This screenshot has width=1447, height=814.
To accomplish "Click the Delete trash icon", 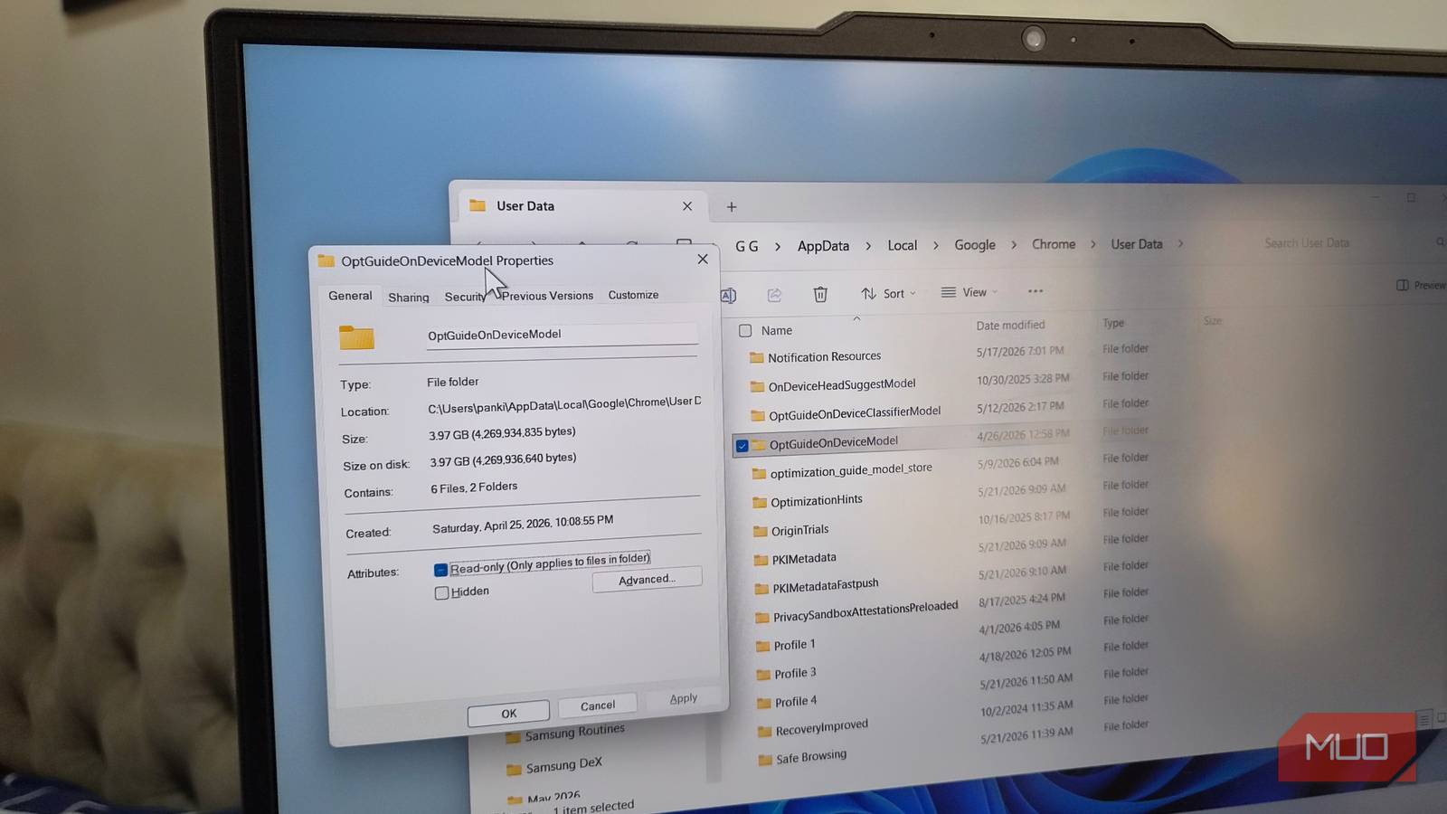I will 820,294.
